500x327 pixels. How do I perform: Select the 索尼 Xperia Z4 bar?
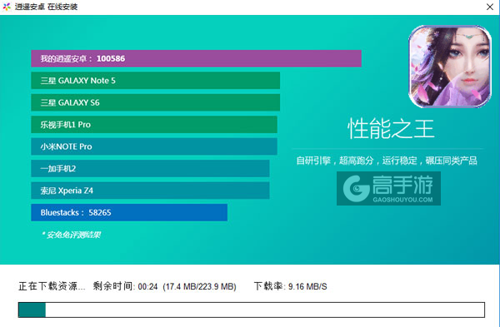pos(150,191)
